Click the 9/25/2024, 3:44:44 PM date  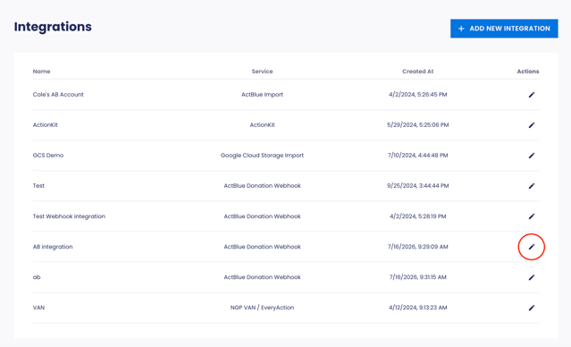(417, 185)
